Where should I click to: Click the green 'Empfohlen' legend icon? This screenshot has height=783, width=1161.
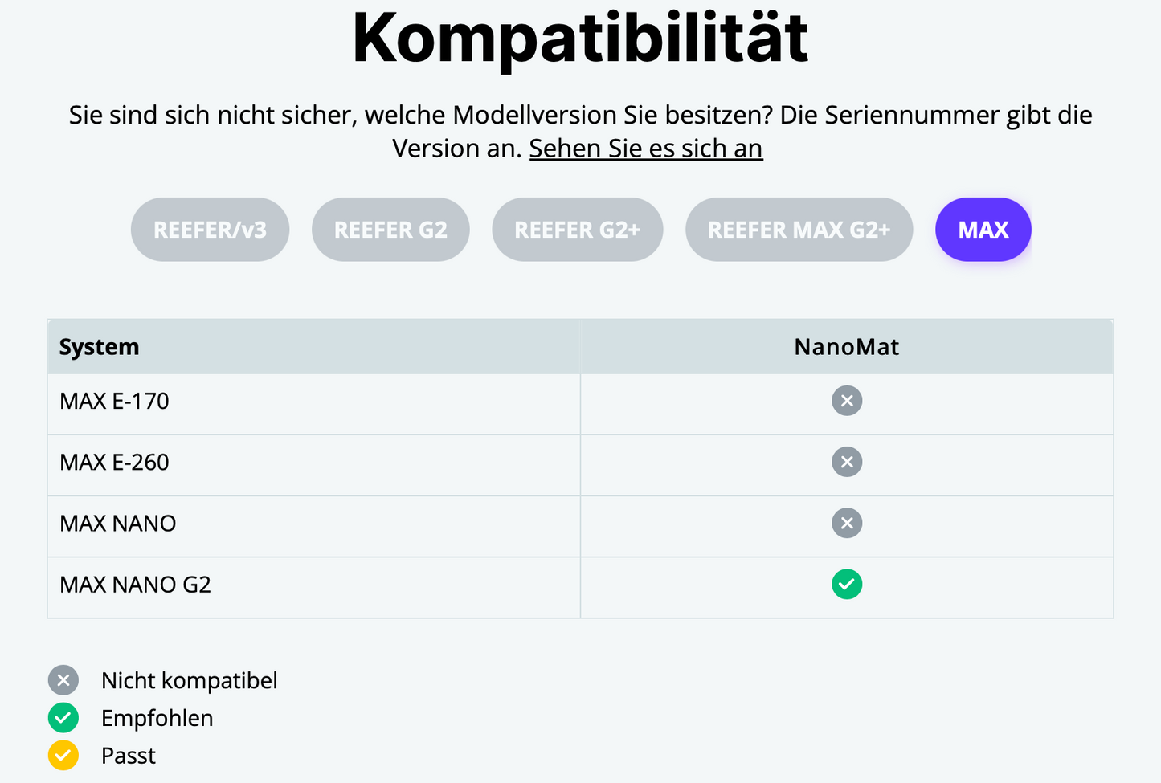63,718
